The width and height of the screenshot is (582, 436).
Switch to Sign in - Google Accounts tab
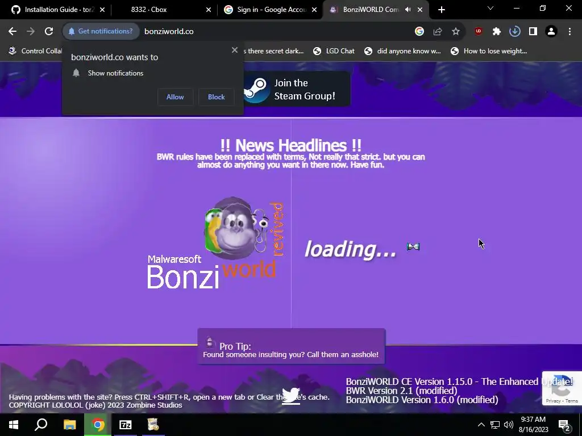tap(265, 10)
